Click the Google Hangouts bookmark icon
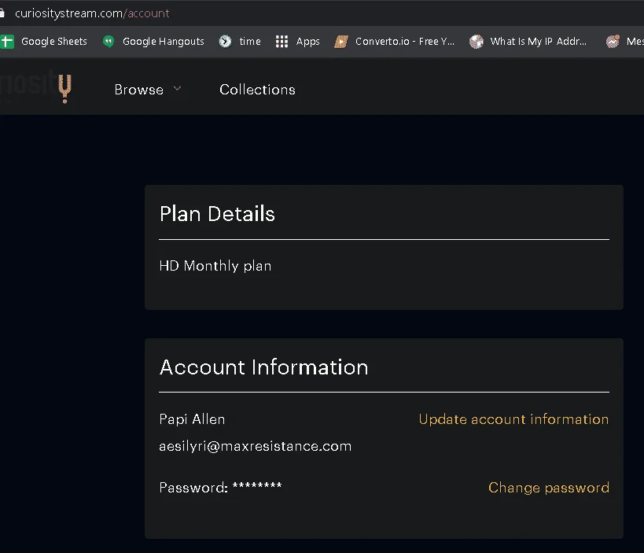Viewport: 644px width, 553px height. (x=109, y=42)
